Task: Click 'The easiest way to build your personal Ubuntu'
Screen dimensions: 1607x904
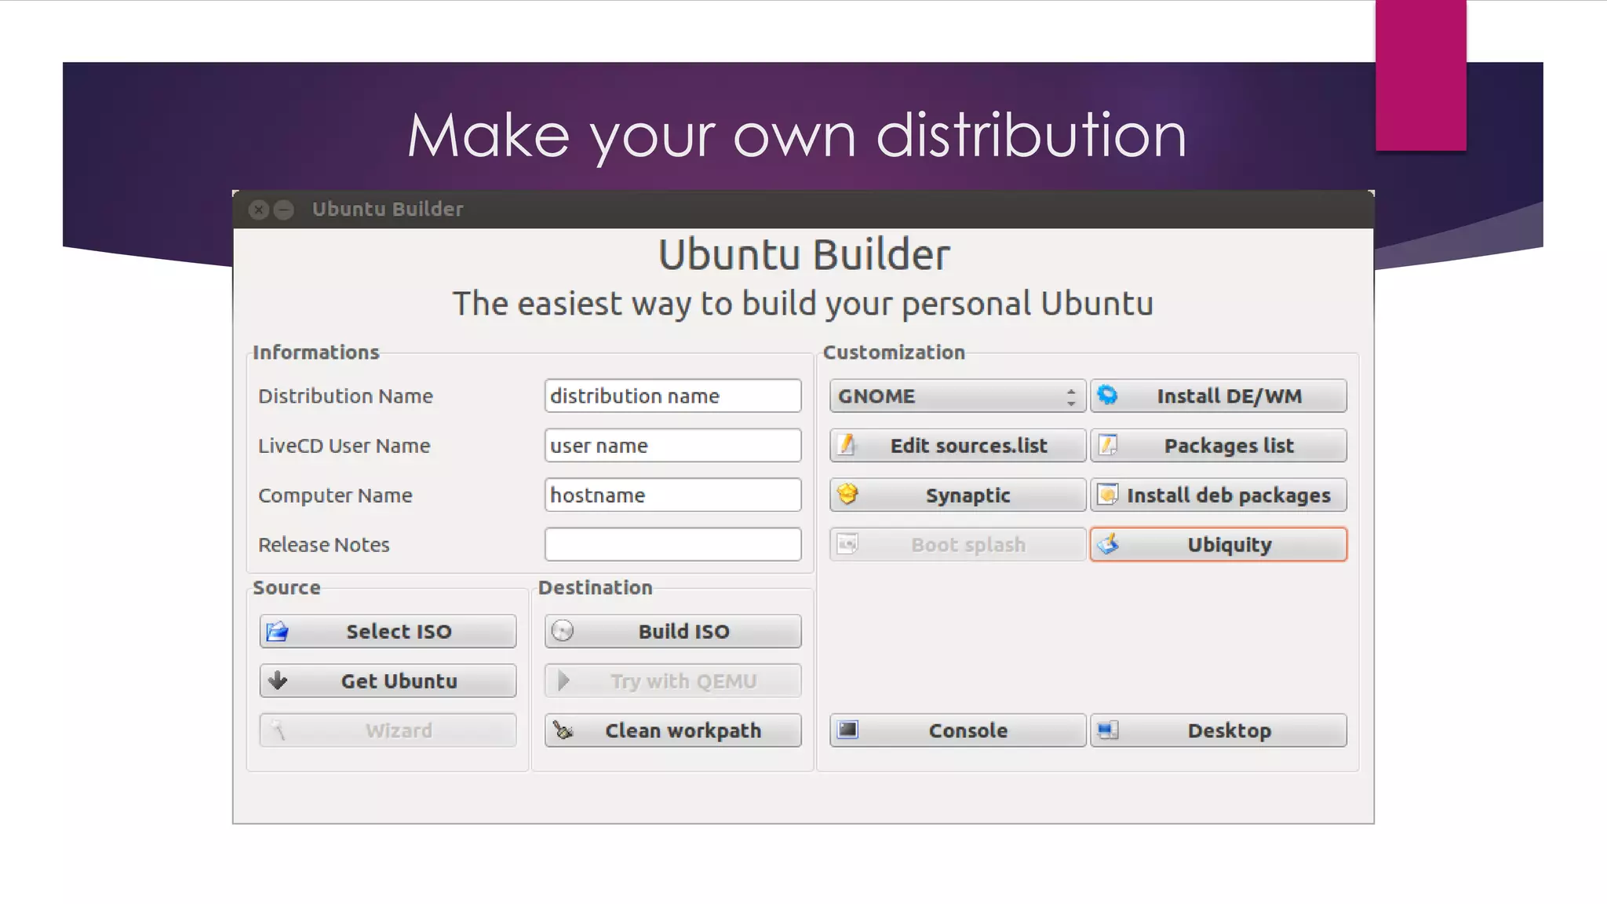Action: coord(803,304)
